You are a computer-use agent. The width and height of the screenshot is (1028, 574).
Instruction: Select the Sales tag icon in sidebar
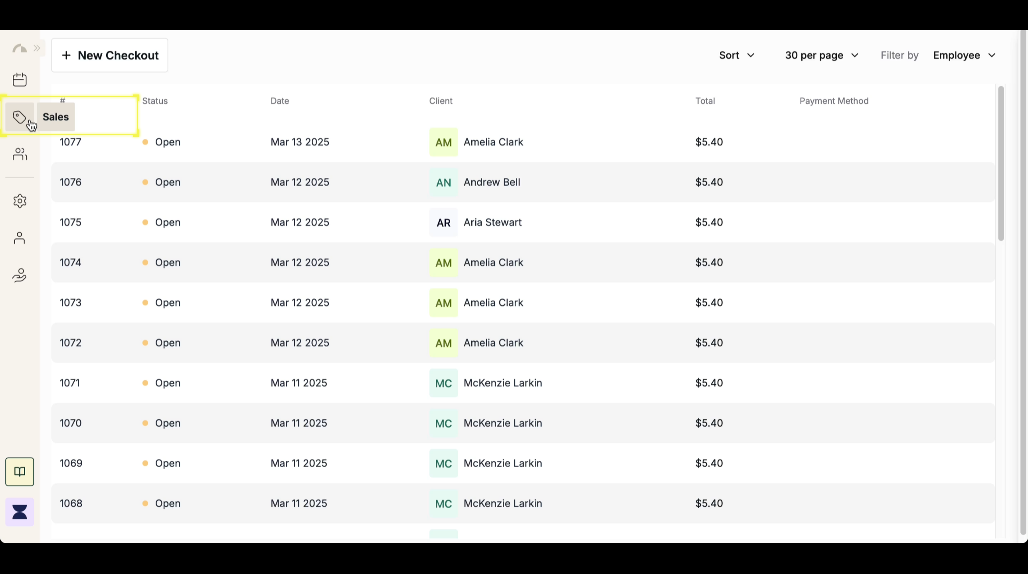tap(20, 117)
